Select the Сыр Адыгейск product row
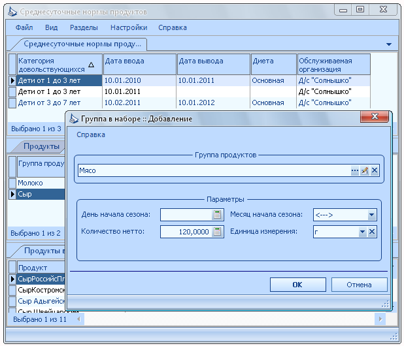 pyautogui.click(x=37, y=301)
